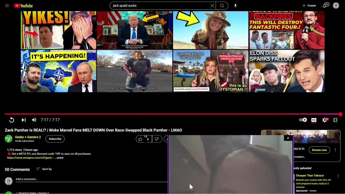The width and height of the screenshot is (345, 194).
Task: Dislike the video with thumbs down
Action: click(157, 139)
